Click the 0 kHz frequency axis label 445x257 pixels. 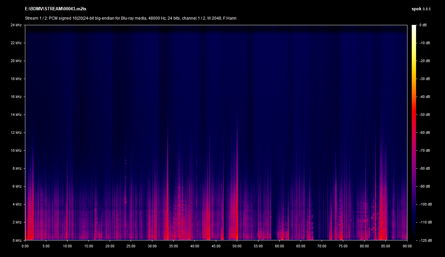[17, 240]
